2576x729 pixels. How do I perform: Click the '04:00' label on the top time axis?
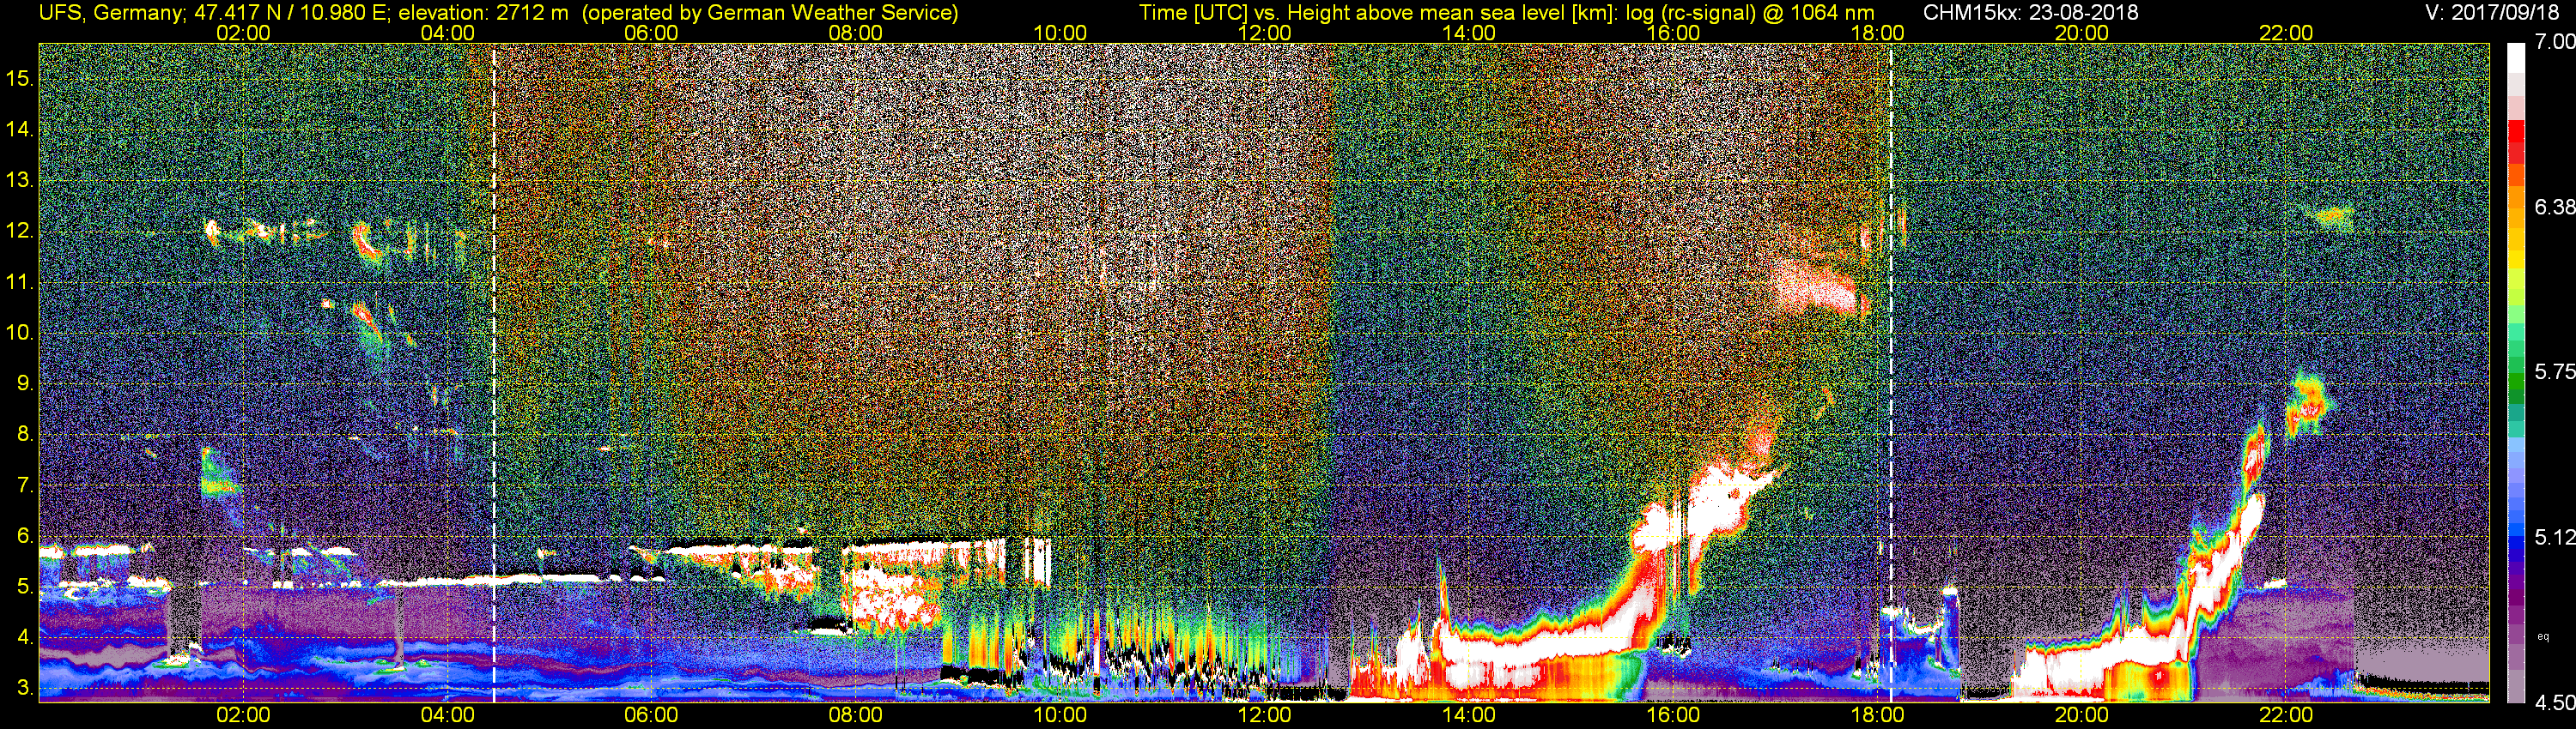click(x=447, y=33)
